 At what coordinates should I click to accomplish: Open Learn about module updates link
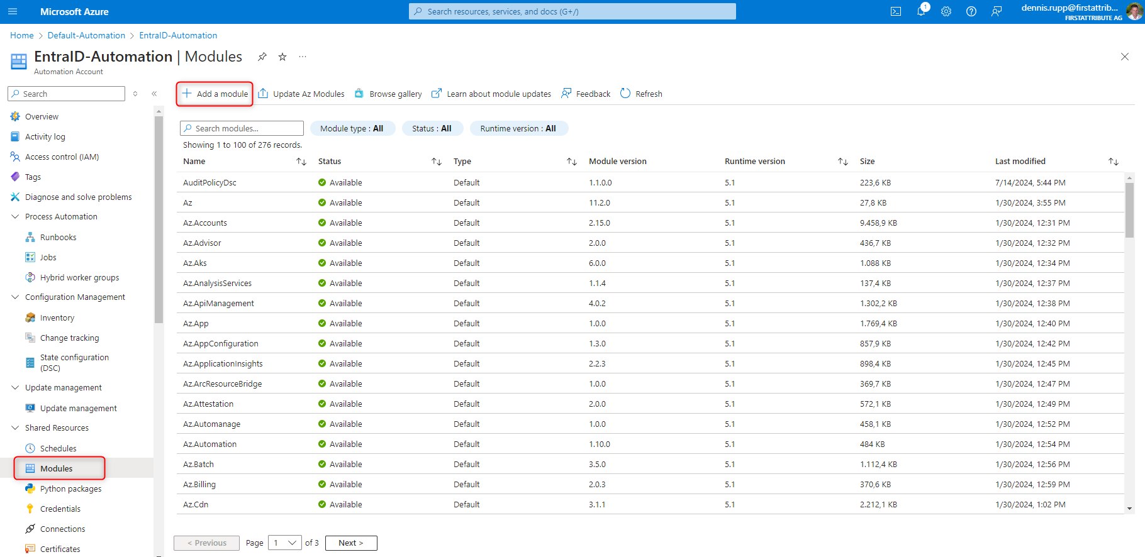click(491, 94)
